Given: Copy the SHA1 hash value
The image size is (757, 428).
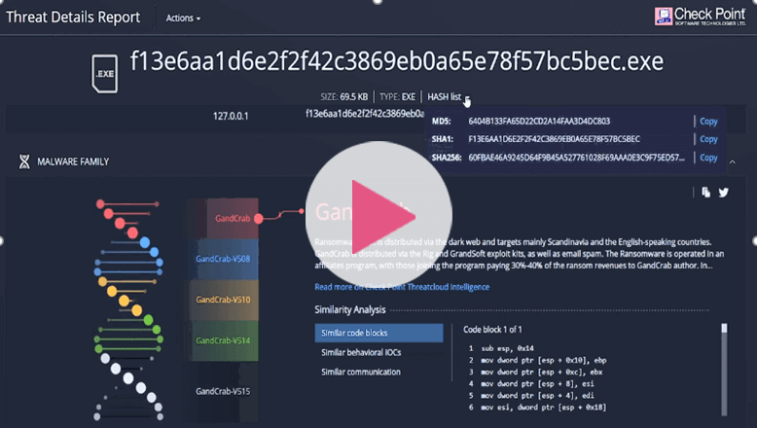Looking at the screenshot, I should coord(708,139).
